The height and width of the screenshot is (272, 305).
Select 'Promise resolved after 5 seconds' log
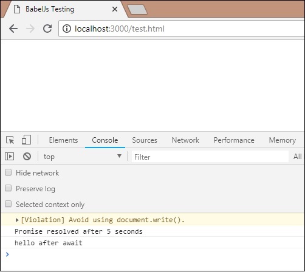coord(78,231)
